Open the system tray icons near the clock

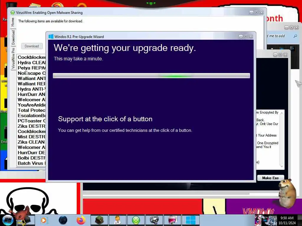[266, 220]
